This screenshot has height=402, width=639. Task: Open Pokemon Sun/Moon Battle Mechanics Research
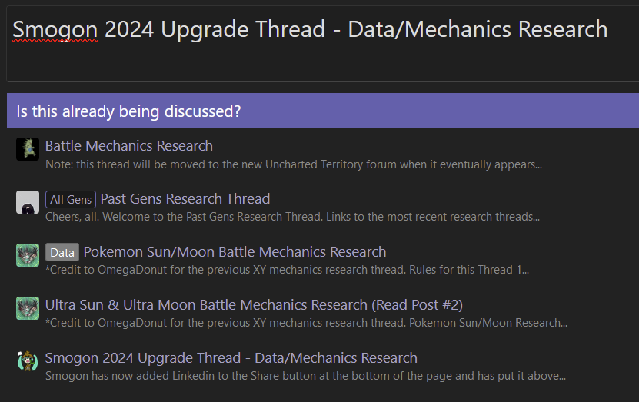point(235,251)
